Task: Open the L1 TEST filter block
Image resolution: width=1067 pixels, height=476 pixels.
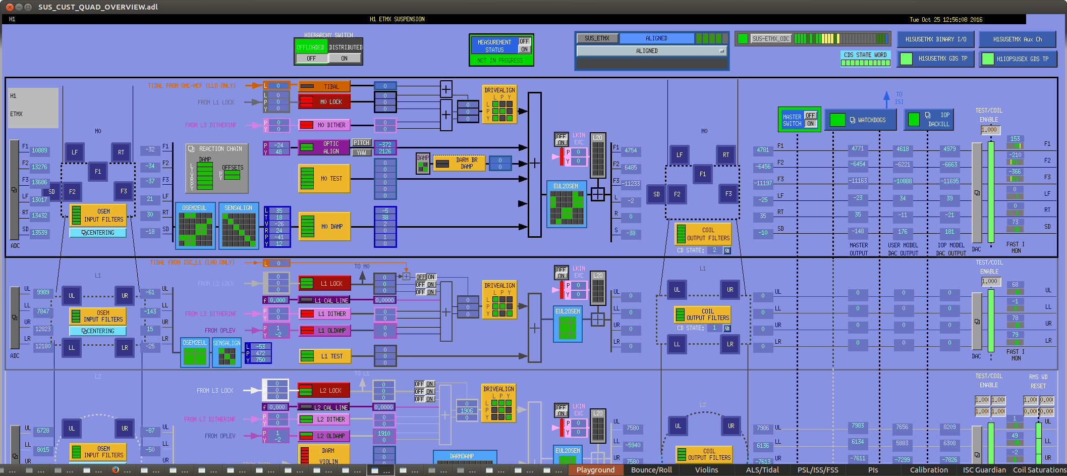Action: (x=325, y=356)
